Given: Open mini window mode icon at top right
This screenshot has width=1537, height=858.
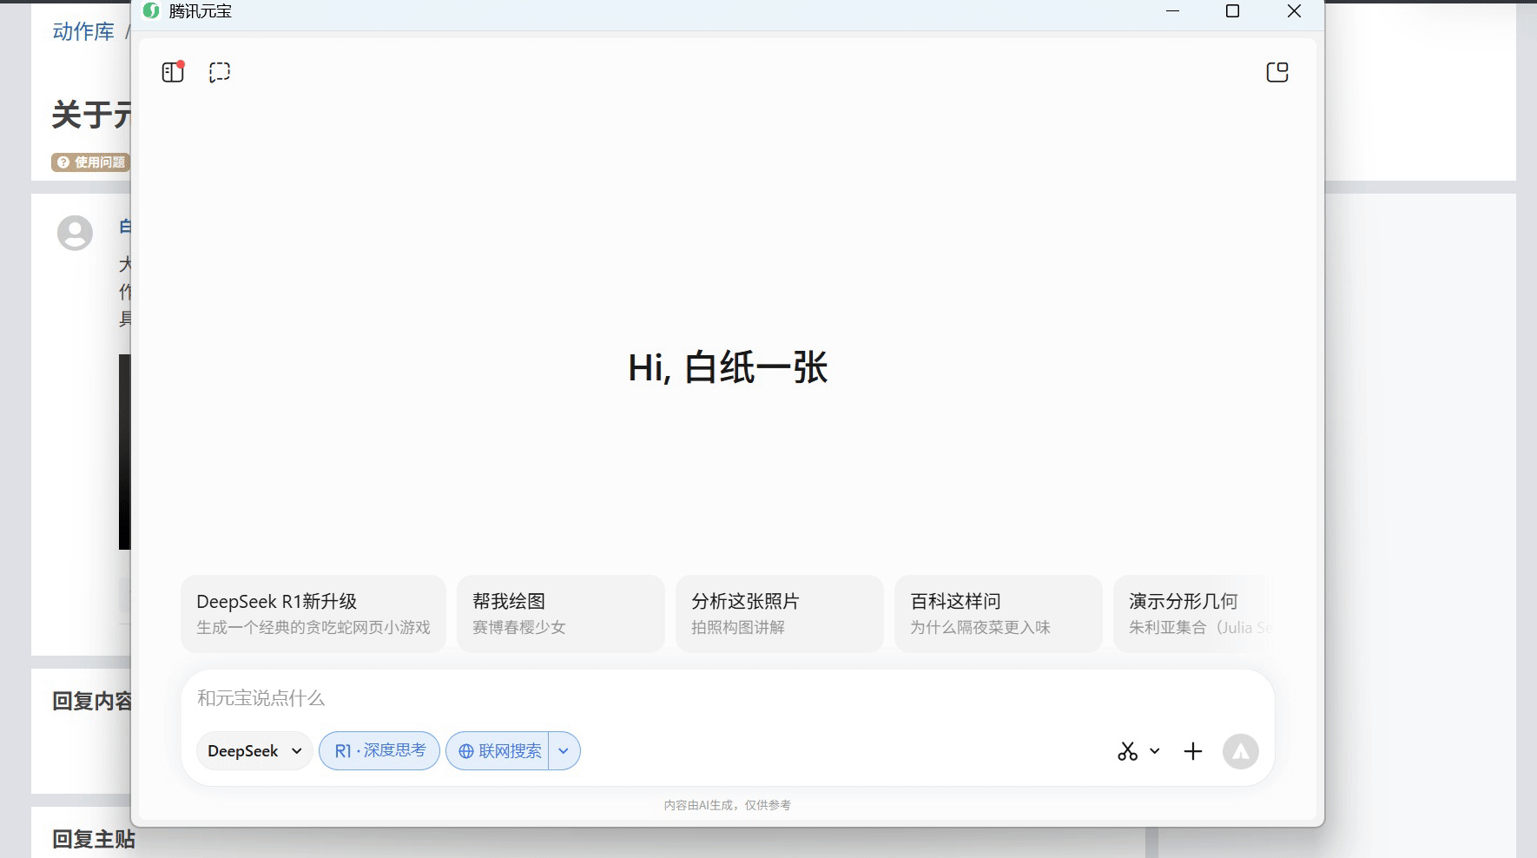Looking at the screenshot, I should [1277, 72].
